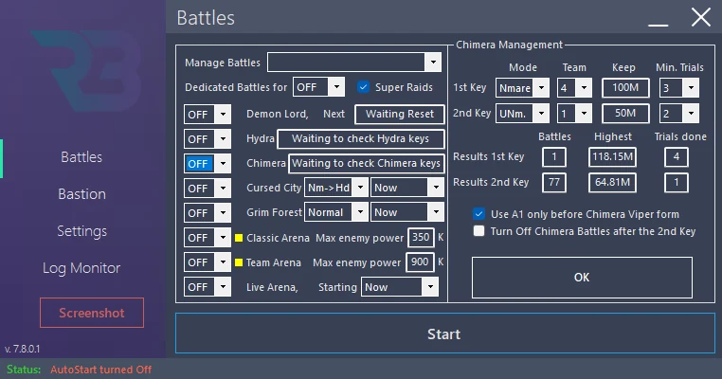This screenshot has width=722, height=379.
Task: Click OK in Chimera Management
Action: [582, 278]
